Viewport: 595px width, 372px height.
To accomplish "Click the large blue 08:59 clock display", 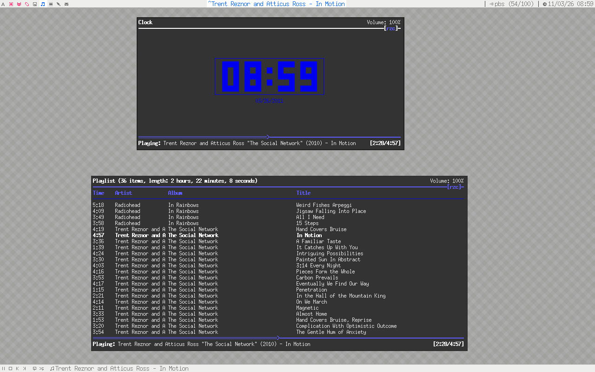I will 269,76.
